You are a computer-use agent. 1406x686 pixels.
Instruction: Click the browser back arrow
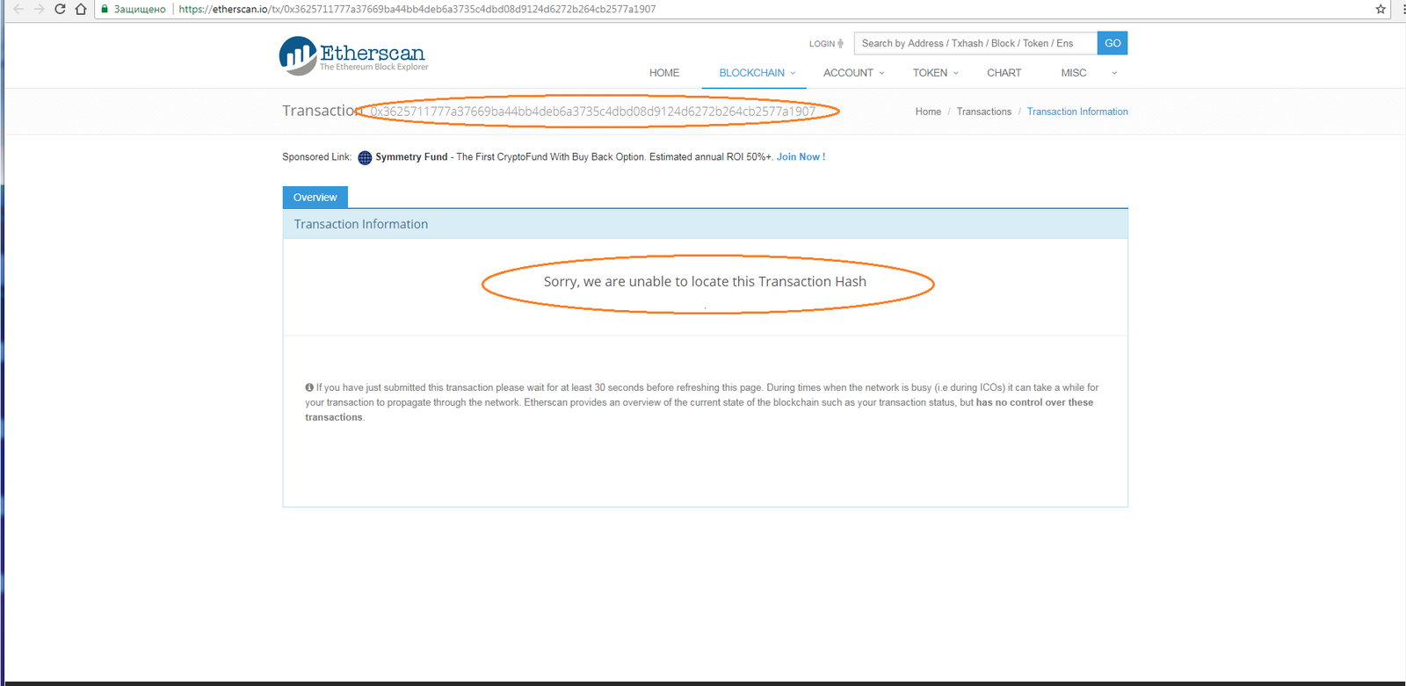(18, 9)
